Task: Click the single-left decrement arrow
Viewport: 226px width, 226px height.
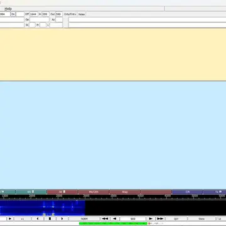Action: [114, 218]
